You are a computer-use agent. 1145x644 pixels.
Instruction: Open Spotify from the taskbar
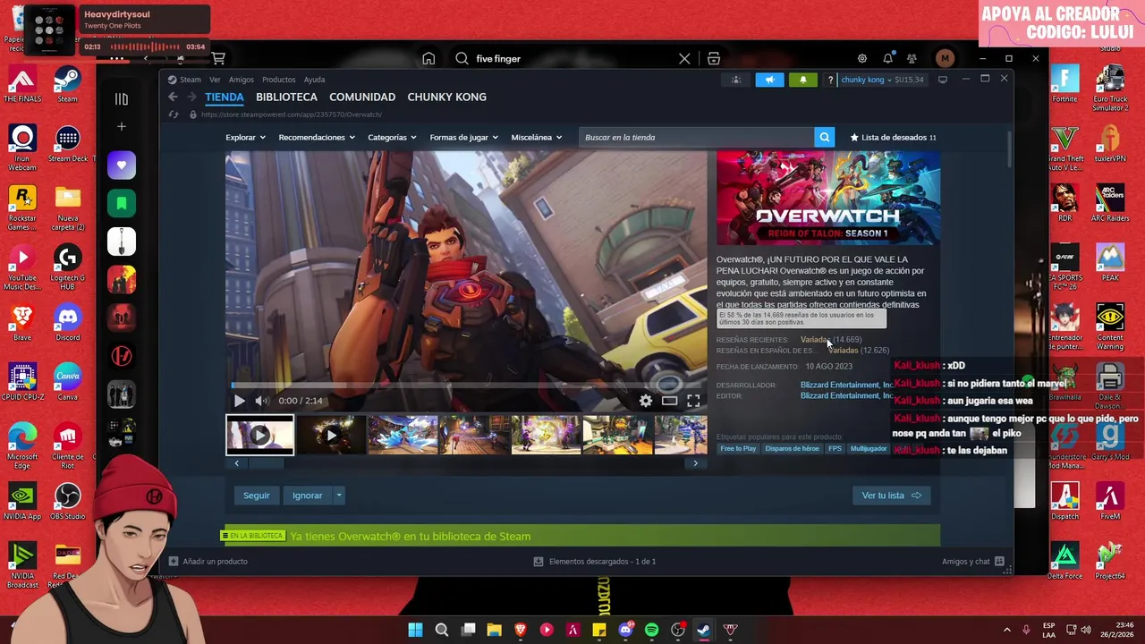pyautogui.click(x=651, y=630)
